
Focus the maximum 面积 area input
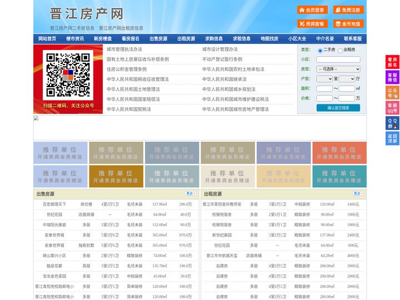(x=347, y=88)
